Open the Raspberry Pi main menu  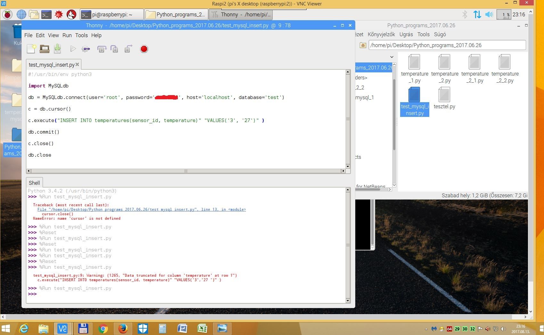(x=7, y=14)
